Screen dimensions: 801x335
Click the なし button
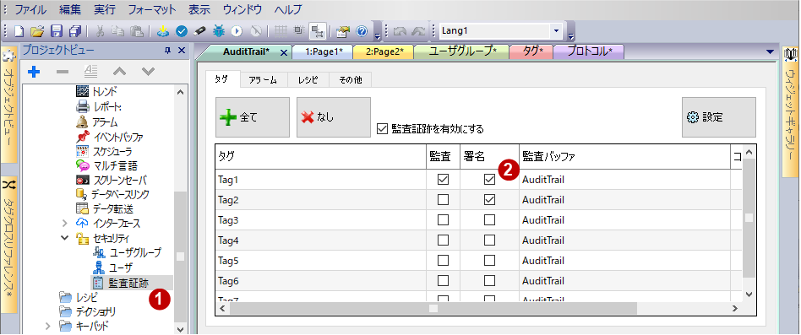click(x=334, y=117)
